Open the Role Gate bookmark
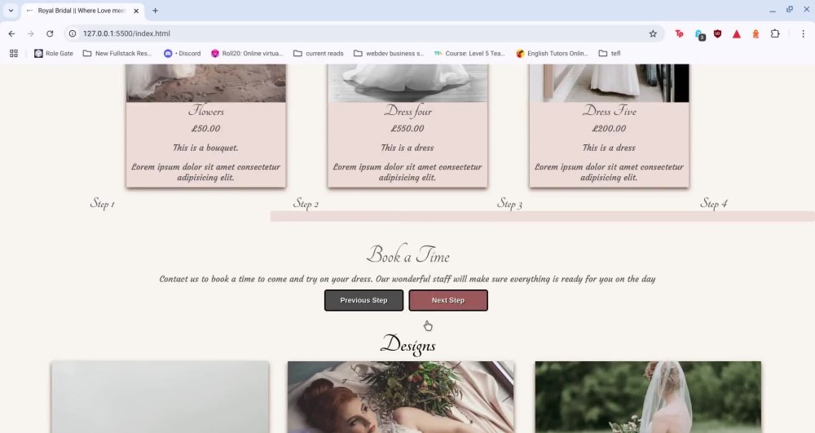Screen dimensions: 815x433 pos(54,53)
